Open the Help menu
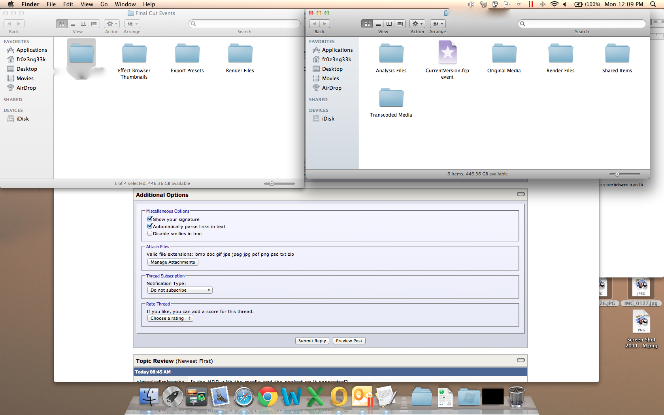The height and width of the screenshot is (415, 664). click(x=149, y=4)
